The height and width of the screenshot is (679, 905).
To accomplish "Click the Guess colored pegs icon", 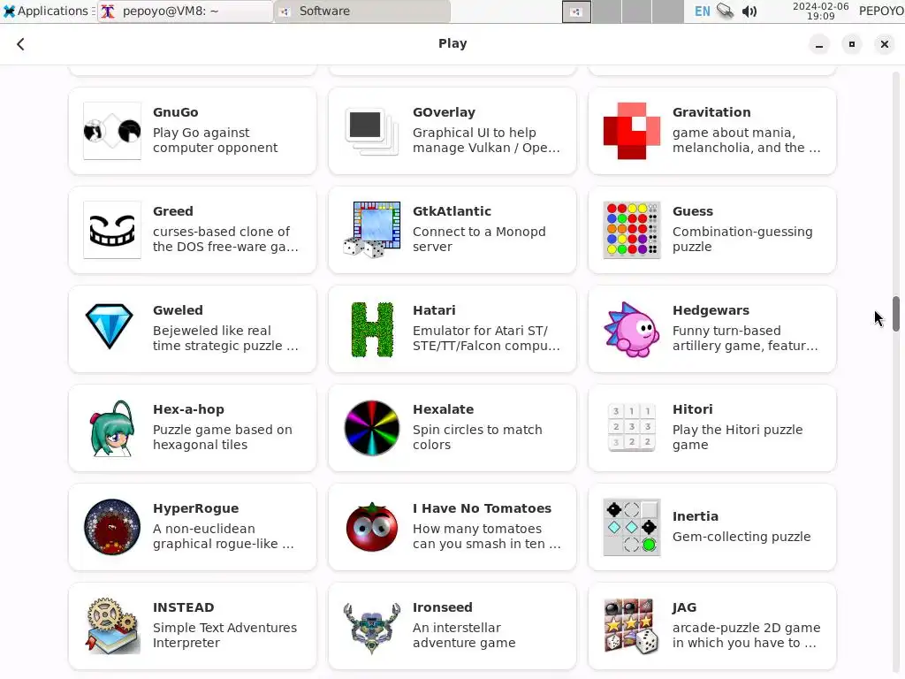I will 631,230.
